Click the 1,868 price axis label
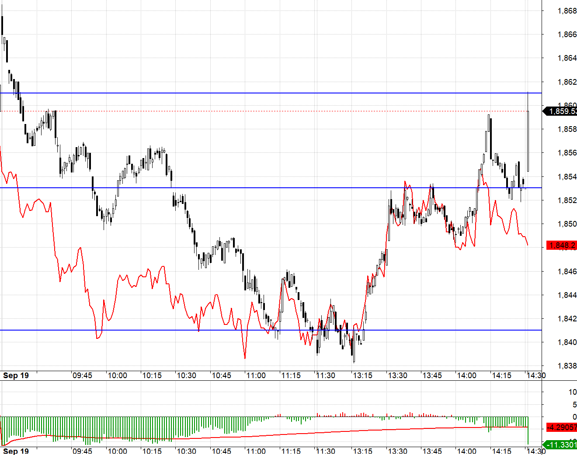This screenshot has width=577, height=455. [567, 11]
